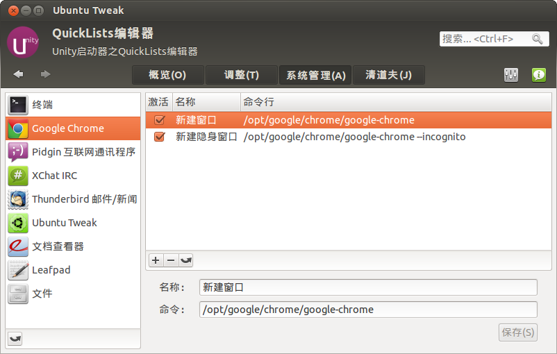The width and height of the screenshot is (557, 354).
Task: Select the 文件 file cabinet icon
Action: (x=18, y=294)
